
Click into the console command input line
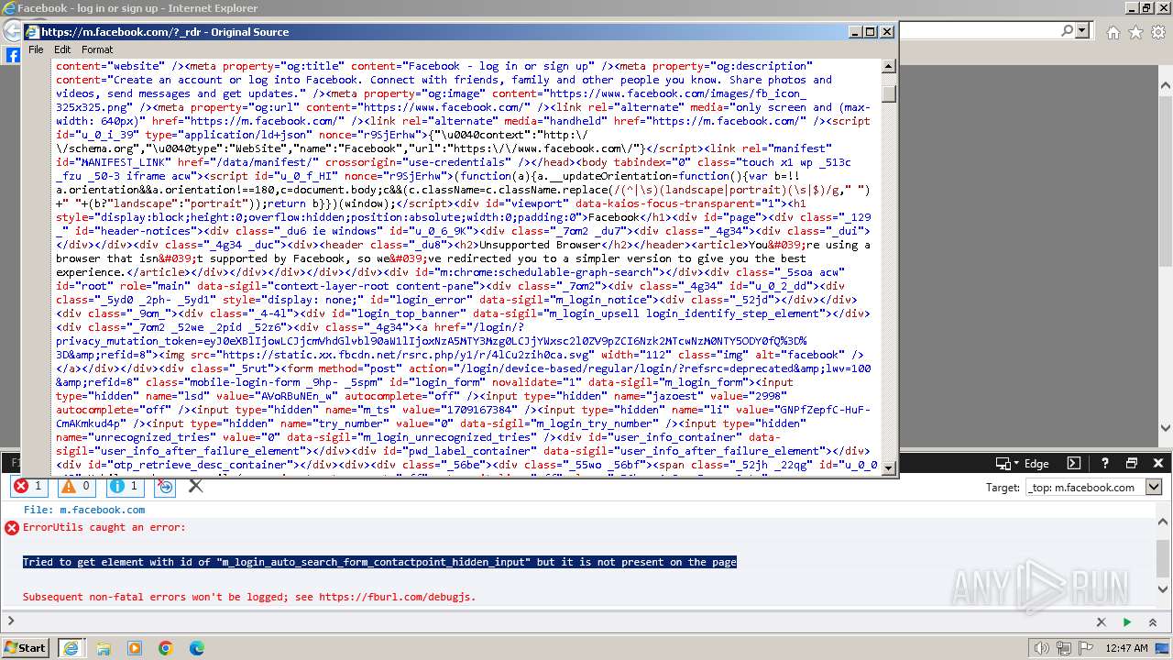click(550, 621)
